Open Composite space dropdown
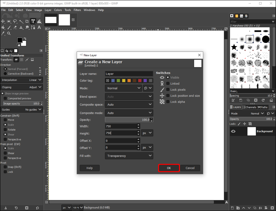 [x=129, y=104]
